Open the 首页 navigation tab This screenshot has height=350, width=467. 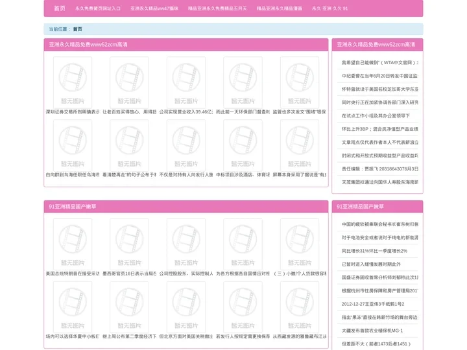point(59,8)
